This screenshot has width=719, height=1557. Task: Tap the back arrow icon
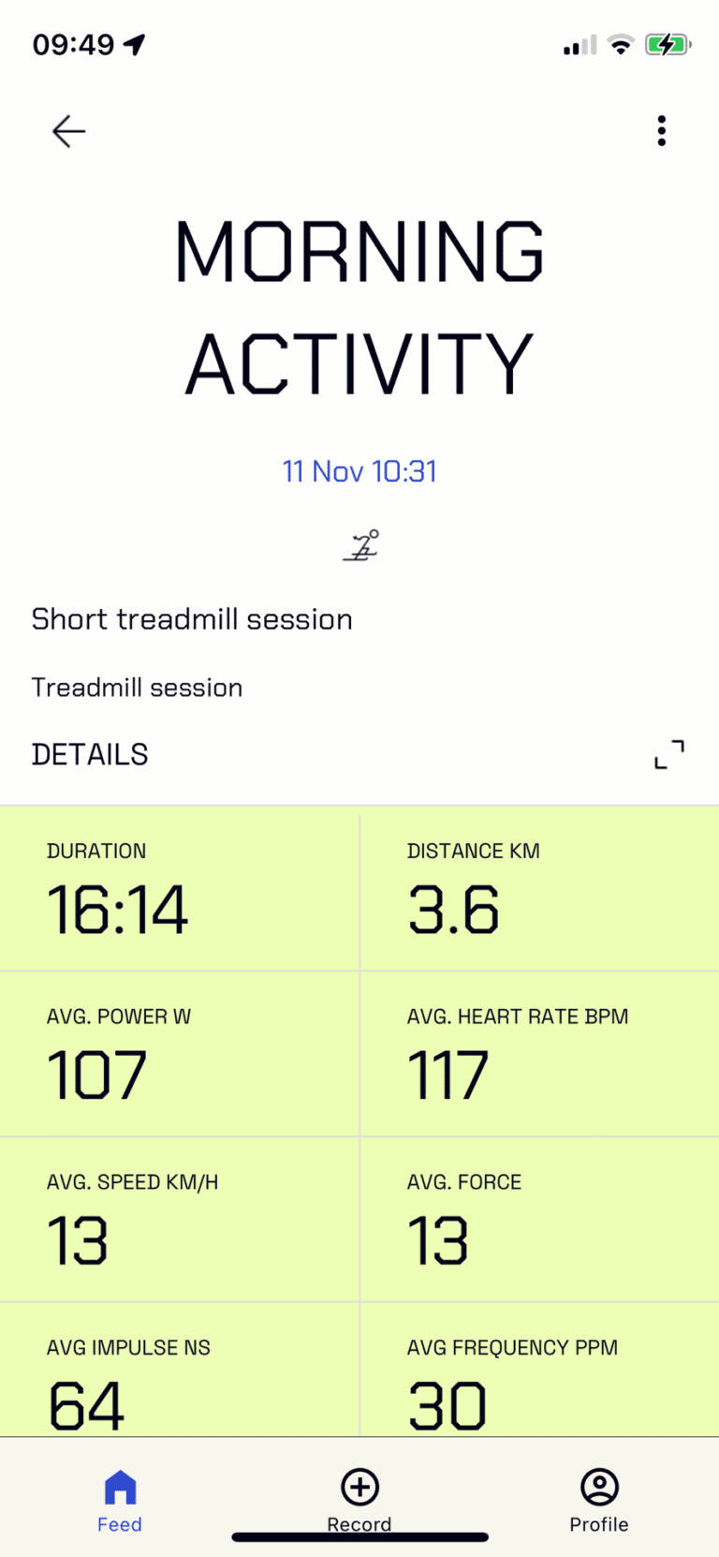pyautogui.click(x=68, y=131)
